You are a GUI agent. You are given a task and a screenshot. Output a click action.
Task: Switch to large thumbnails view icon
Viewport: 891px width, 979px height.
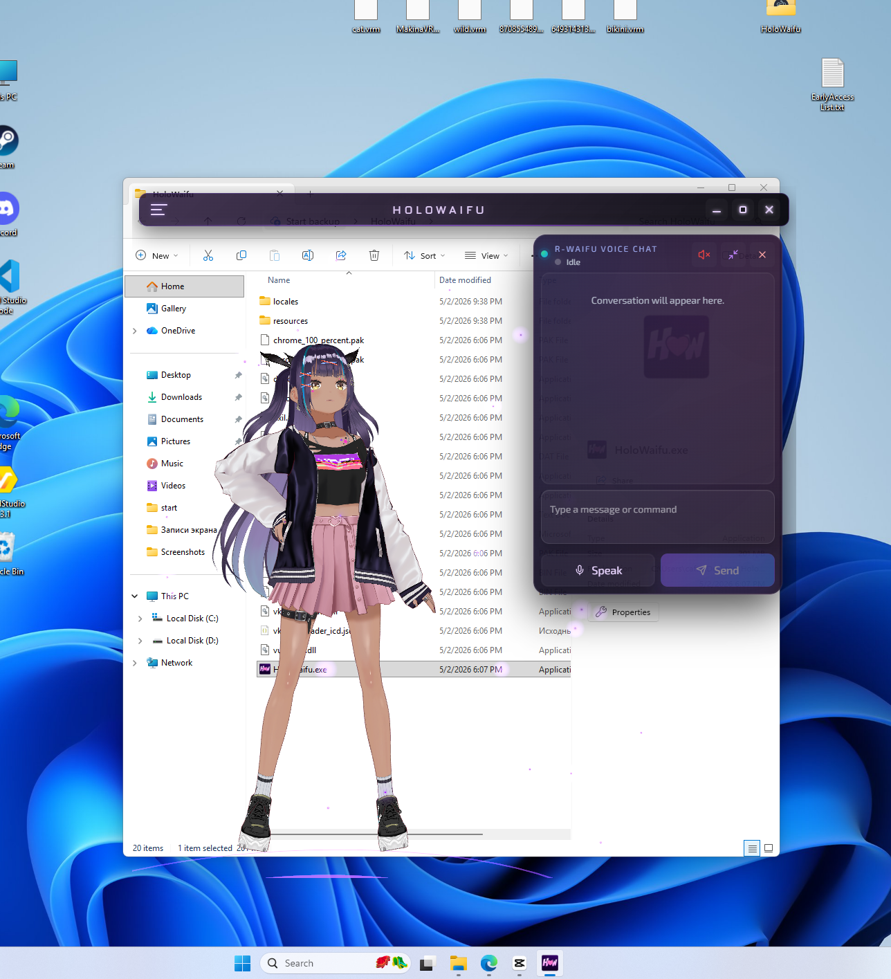[769, 848]
